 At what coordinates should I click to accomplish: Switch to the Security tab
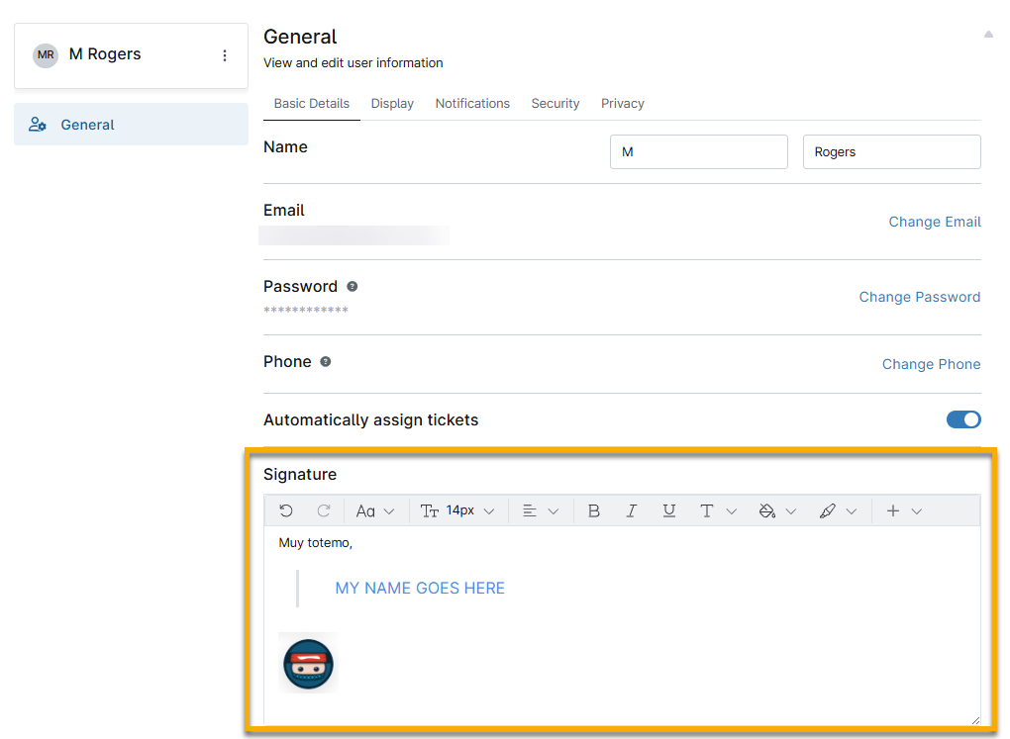555,103
